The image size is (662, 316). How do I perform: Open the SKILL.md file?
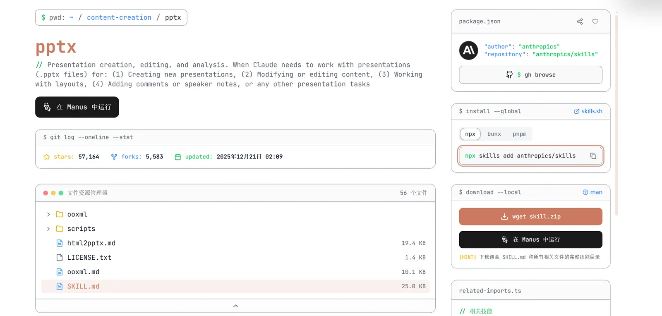83,286
